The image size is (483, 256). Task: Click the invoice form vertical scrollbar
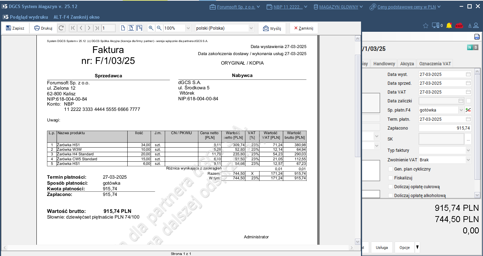pos(477,133)
